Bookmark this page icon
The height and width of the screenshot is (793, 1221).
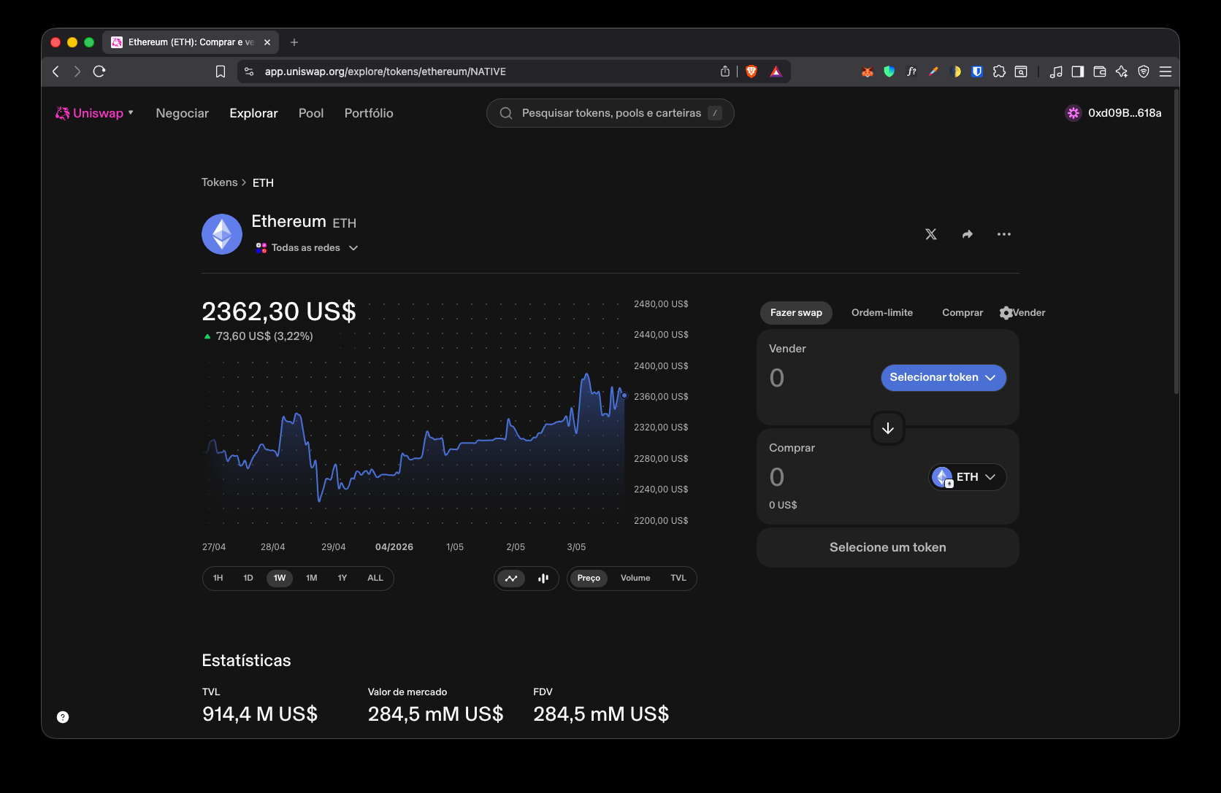coord(221,71)
